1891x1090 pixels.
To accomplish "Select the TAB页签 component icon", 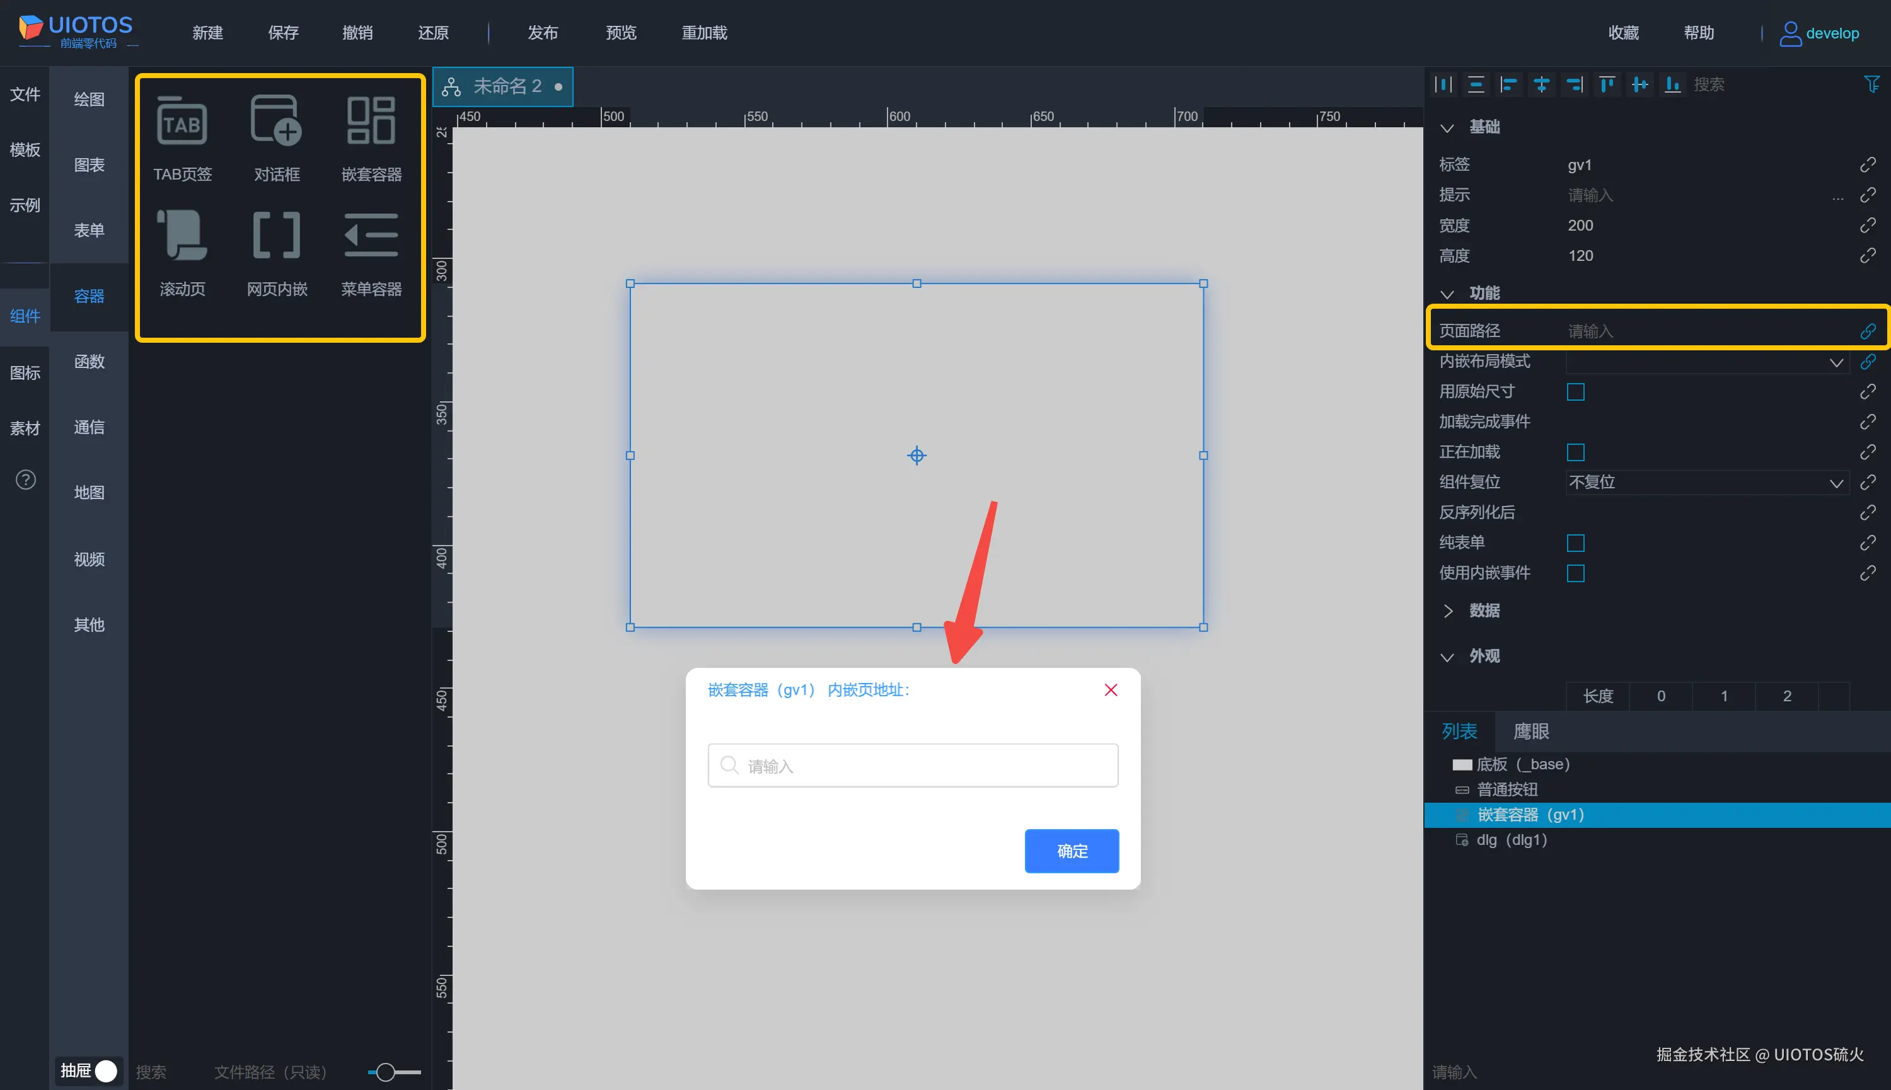I will pos(182,122).
